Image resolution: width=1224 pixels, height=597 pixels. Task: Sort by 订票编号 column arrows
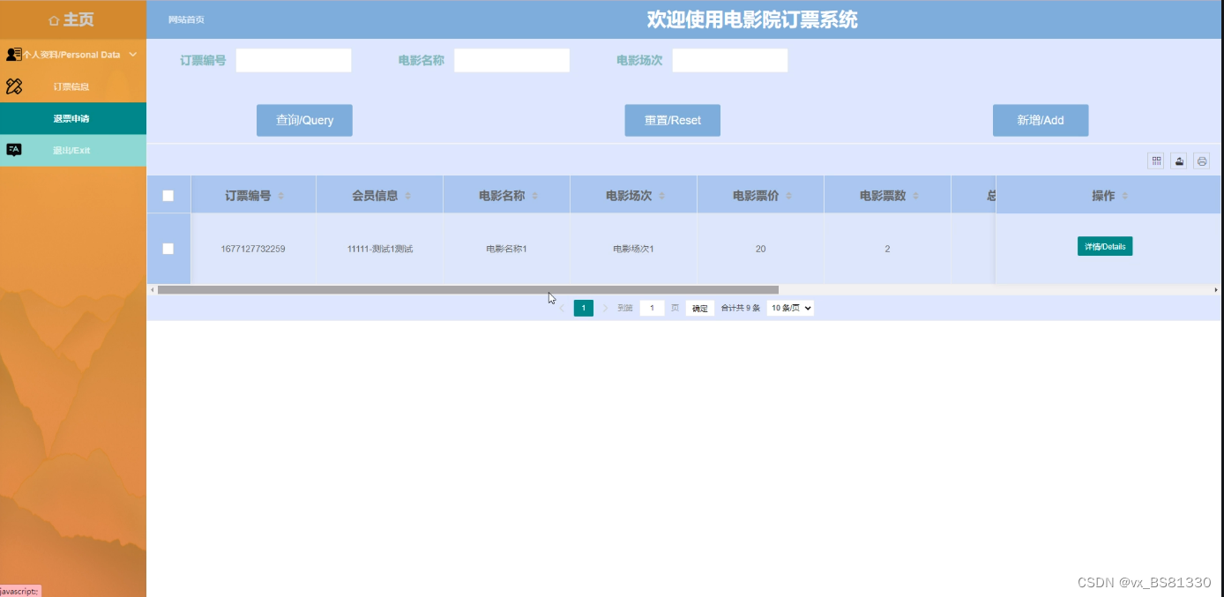280,196
